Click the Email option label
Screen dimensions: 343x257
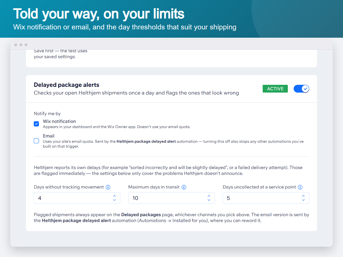pyautogui.click(x=49, y=136)
